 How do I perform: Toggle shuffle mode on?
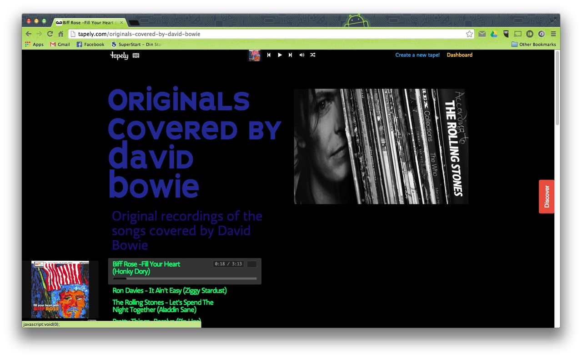pos(313,55)
